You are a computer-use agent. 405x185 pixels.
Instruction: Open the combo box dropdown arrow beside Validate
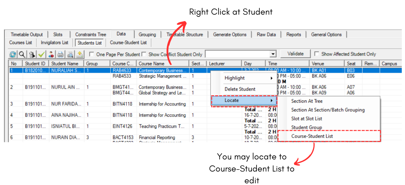[273, 54]
